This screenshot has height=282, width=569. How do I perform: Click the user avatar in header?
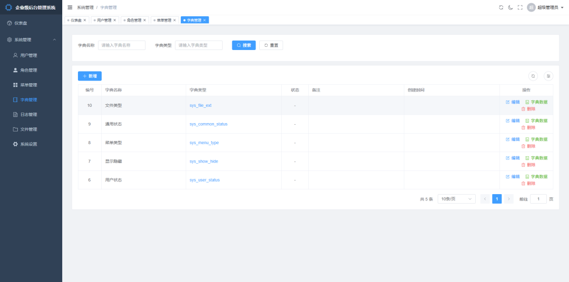point(531,7)
